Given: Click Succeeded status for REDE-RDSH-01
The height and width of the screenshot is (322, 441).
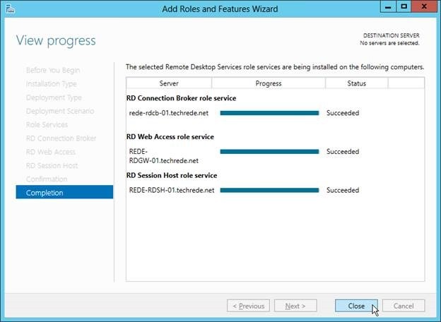Looking at the screenshot, I should pyautogui.click(x=343, y=190).
